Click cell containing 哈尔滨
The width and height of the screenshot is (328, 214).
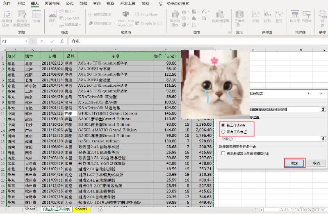(32, 86)
